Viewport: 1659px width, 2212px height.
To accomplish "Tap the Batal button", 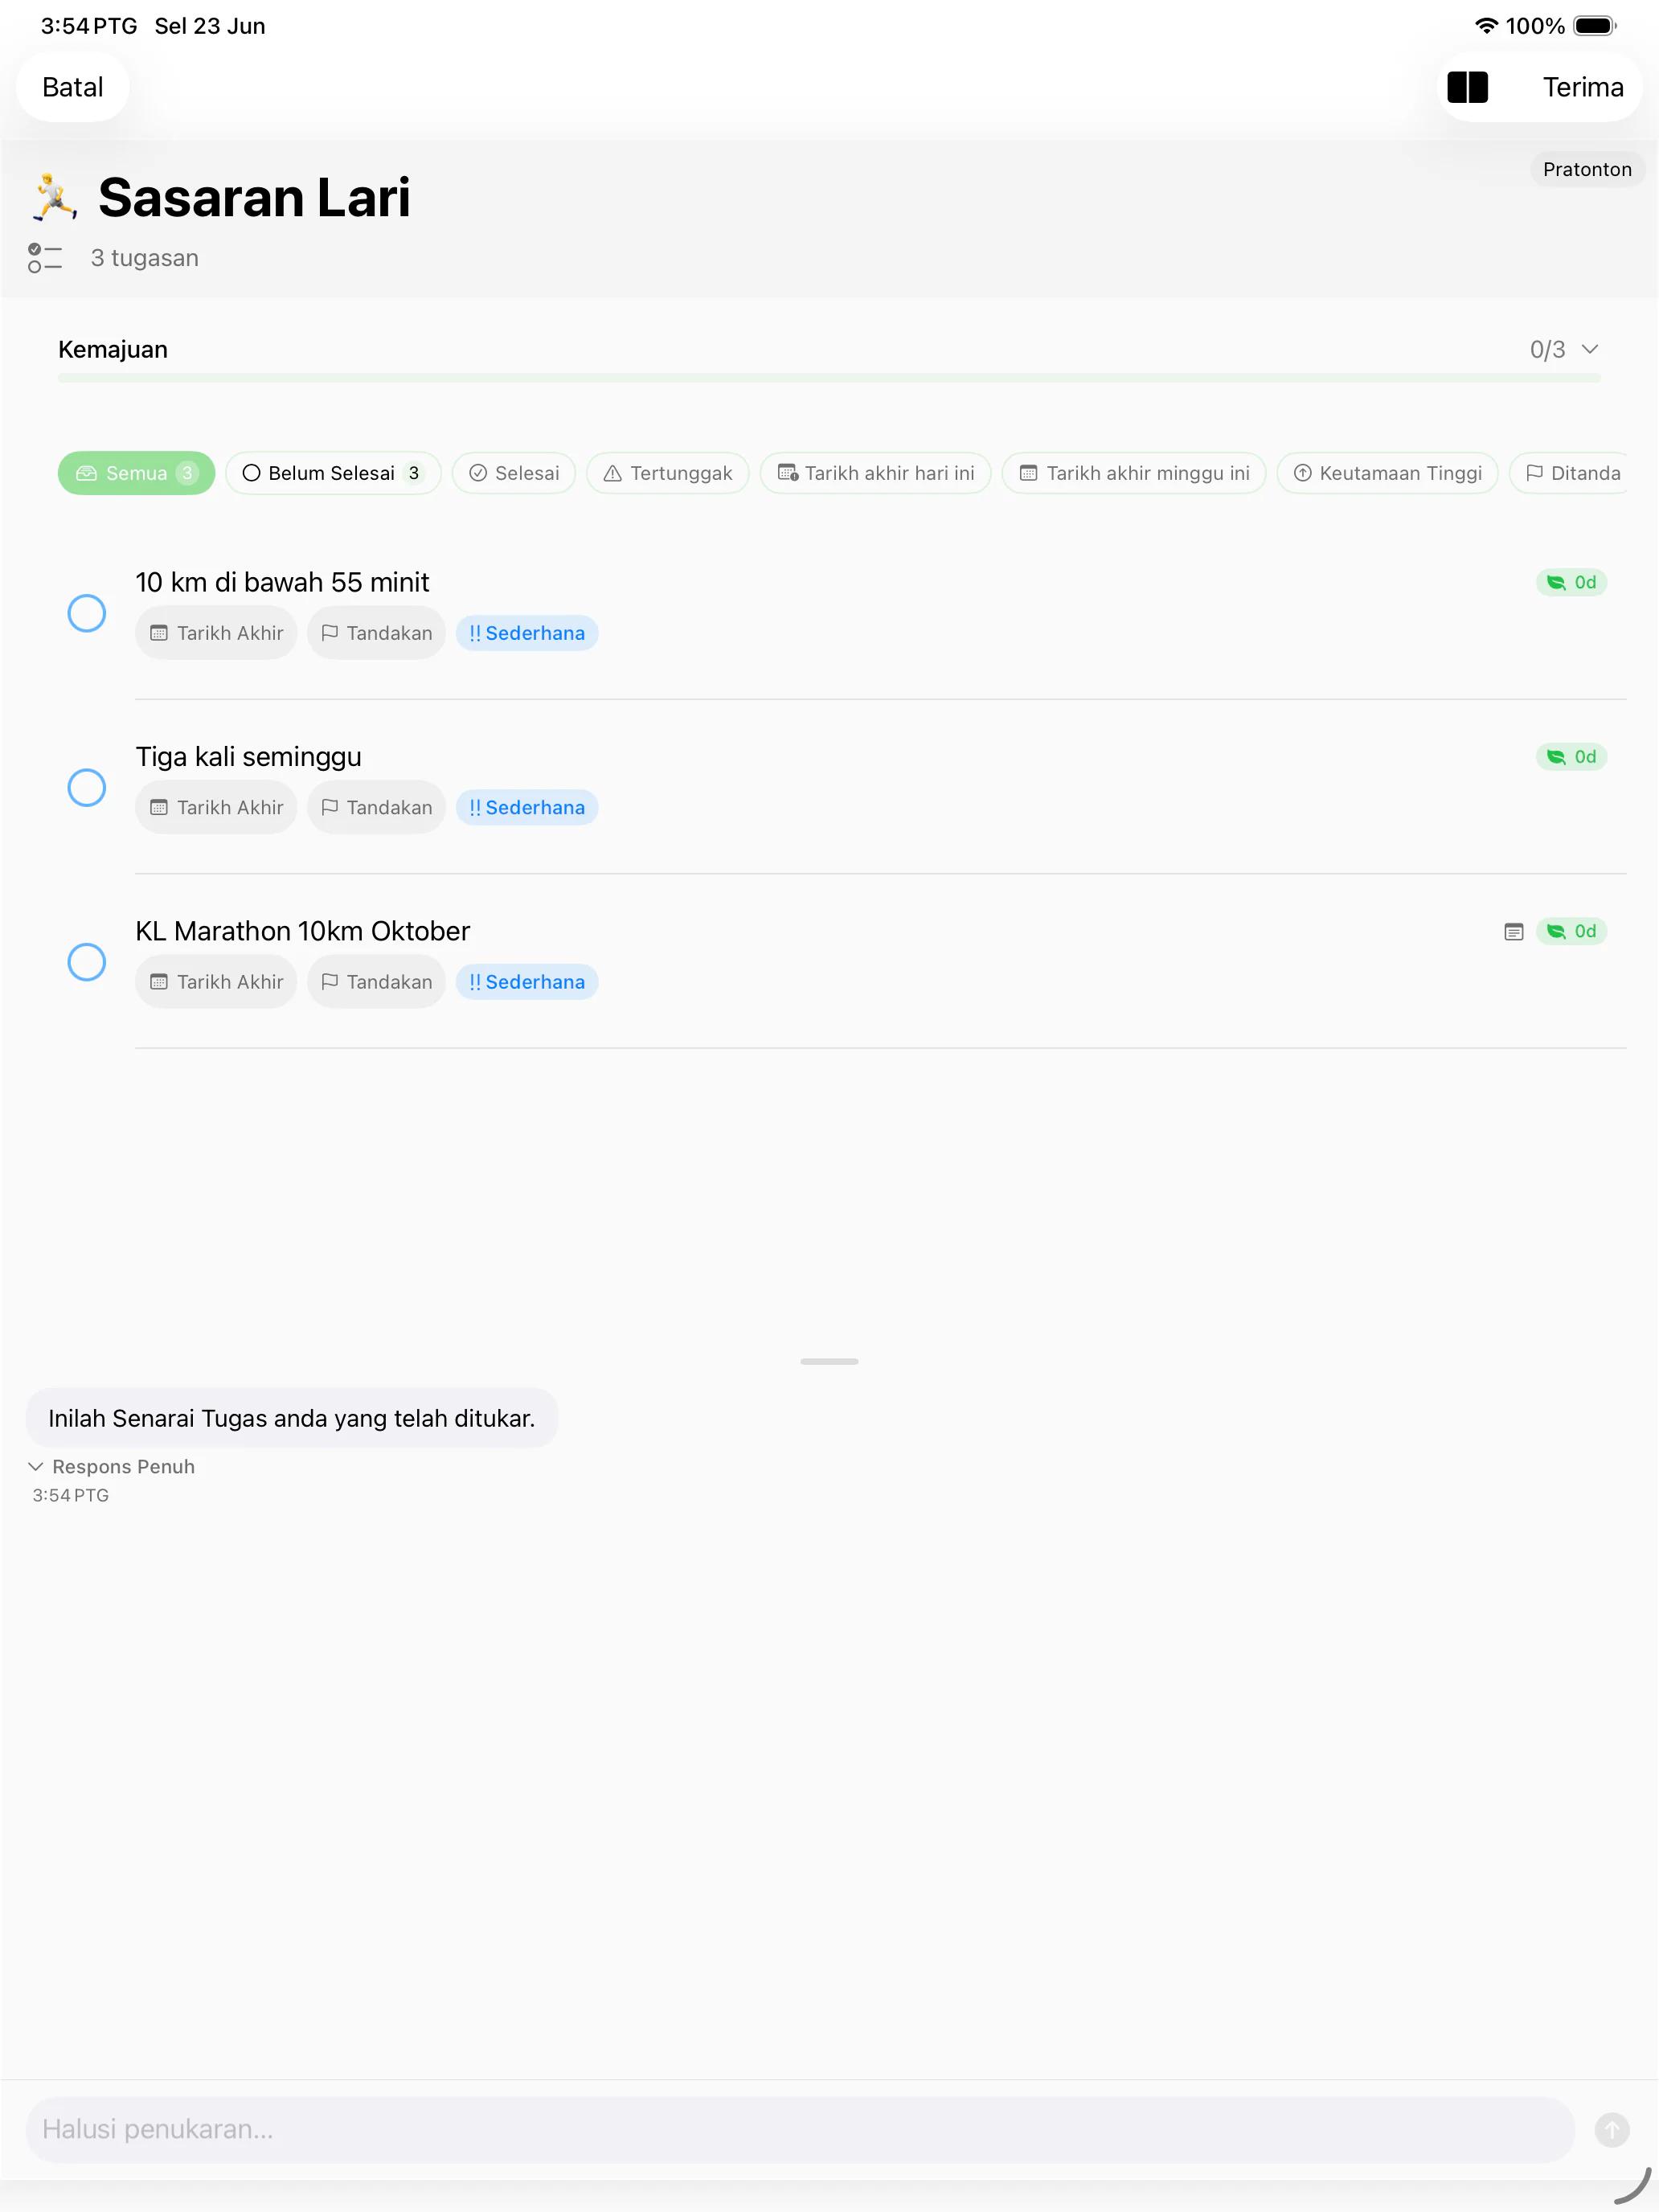I will pos(73,87).
